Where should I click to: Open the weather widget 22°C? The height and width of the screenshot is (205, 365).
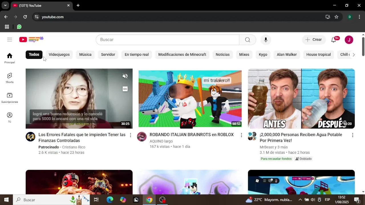click(269, 200)
